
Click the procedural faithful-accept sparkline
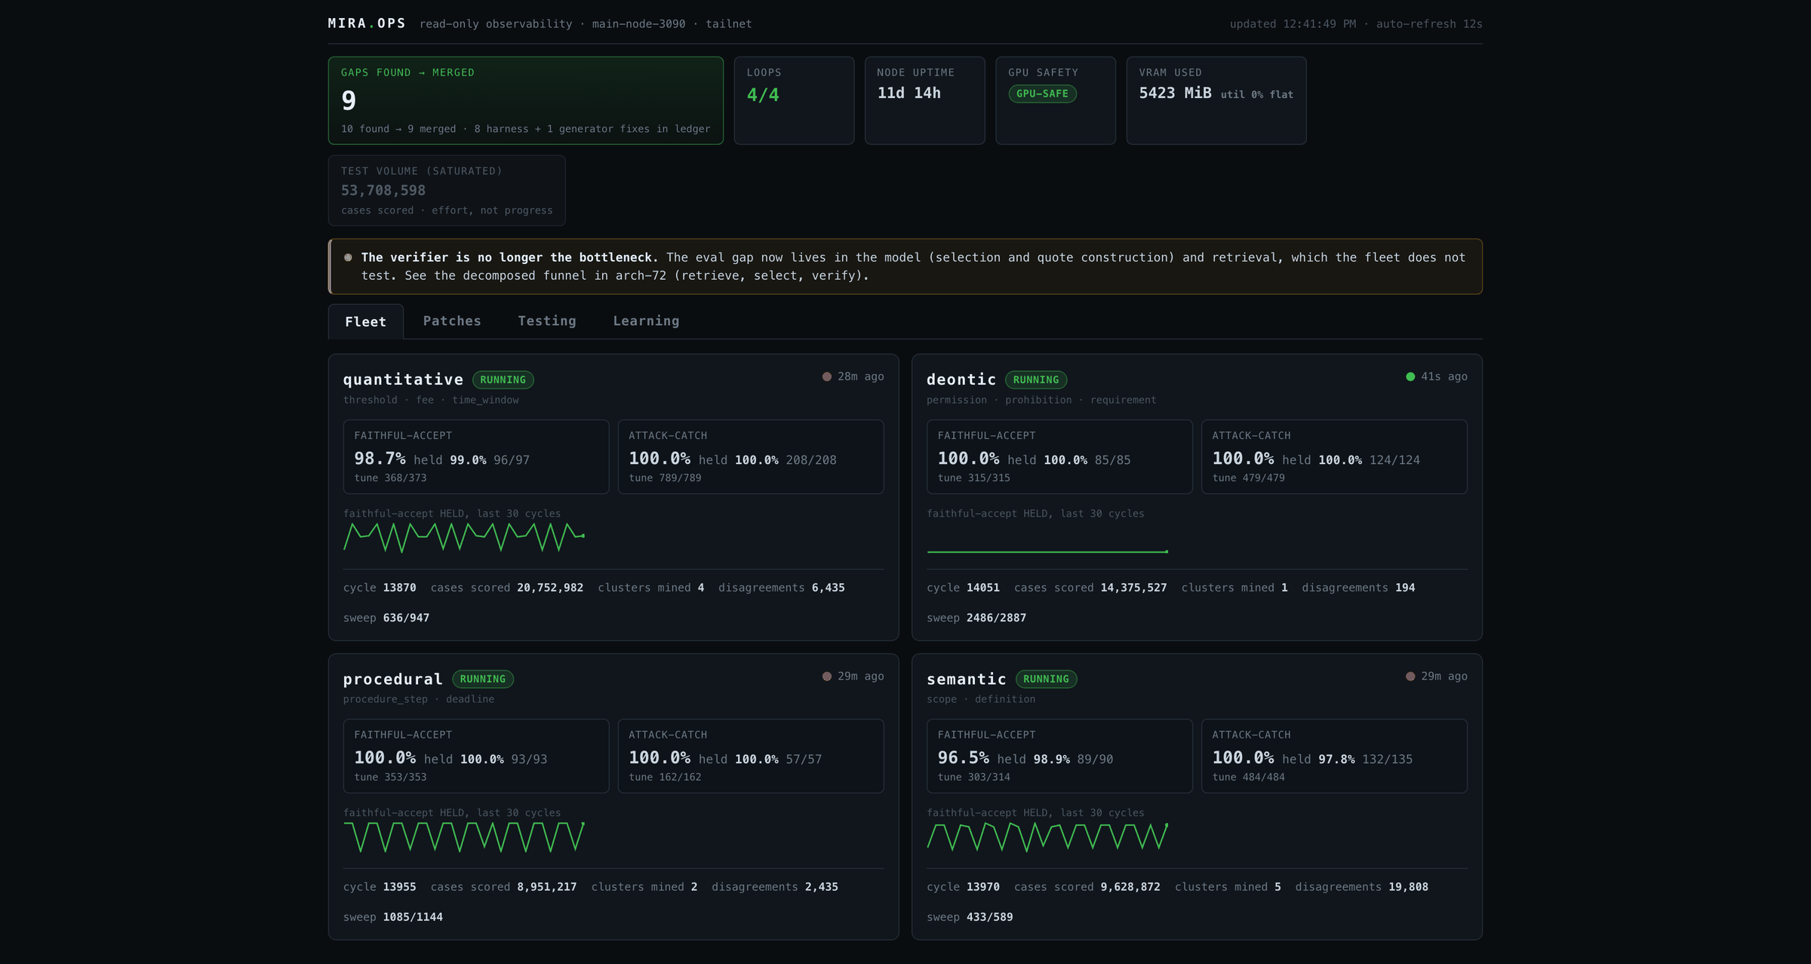point(464,837)
